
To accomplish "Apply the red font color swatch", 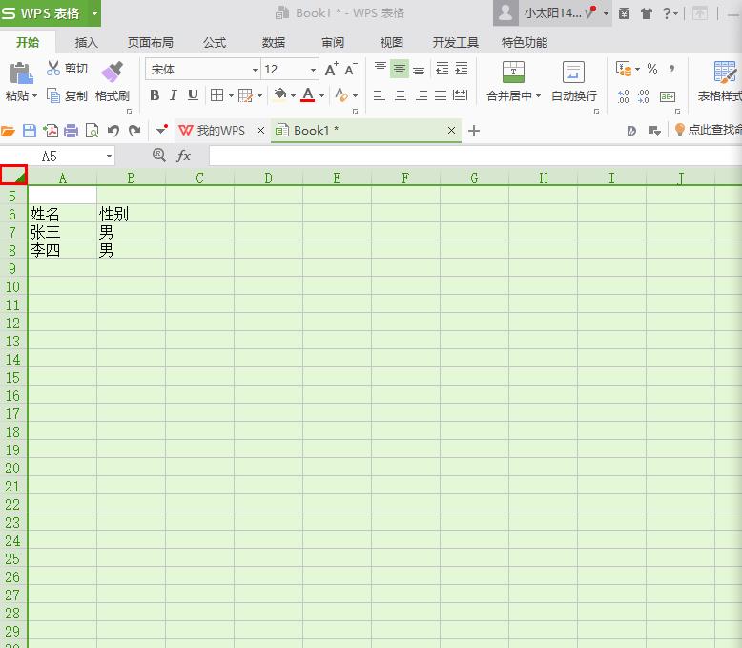I will point(307,95).
